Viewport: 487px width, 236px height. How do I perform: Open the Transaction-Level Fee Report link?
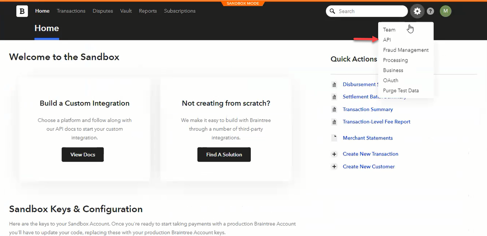click(377, 122)
